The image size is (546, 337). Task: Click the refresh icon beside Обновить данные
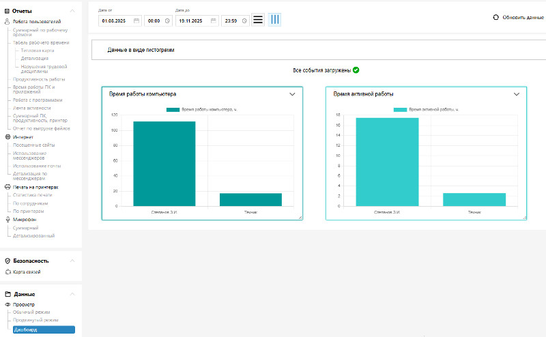pyautogui.click(x=495, y=17)
